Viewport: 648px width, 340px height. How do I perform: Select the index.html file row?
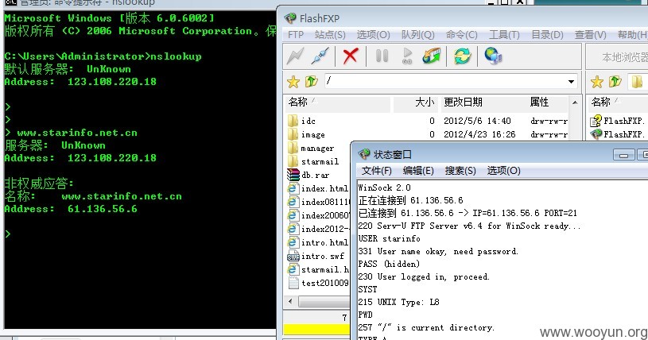pos(318,188)
